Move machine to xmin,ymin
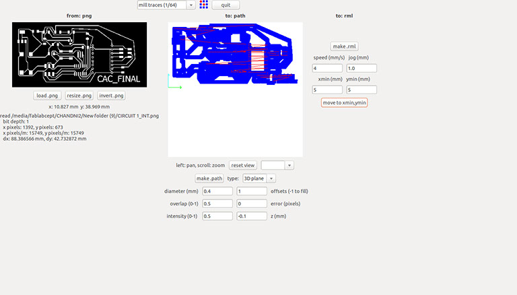The image size is (517, 295). coord(344,102)
